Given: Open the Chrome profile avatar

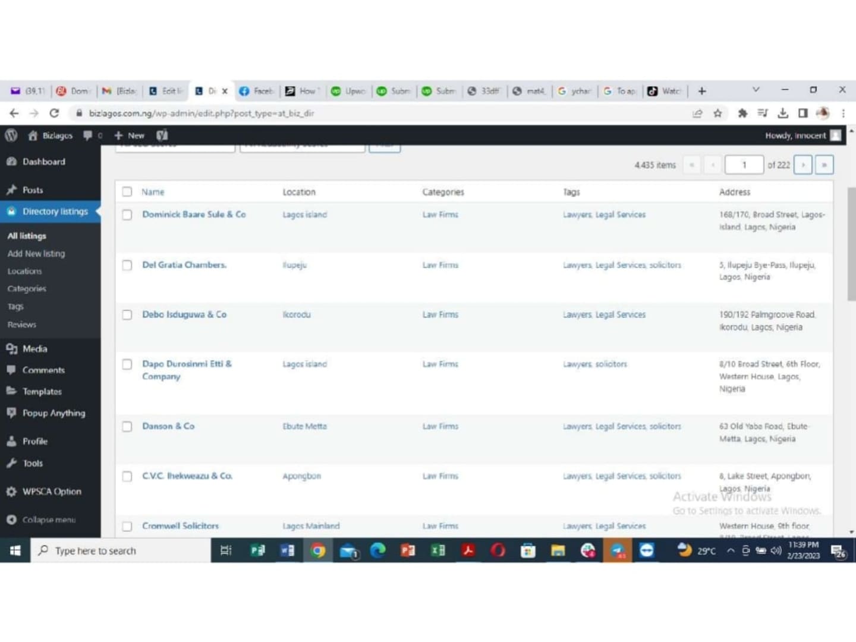Looking at the screenshot, I should (x=823, y=113).
